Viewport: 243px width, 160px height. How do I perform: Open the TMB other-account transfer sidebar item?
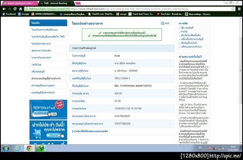coord(48,36)
